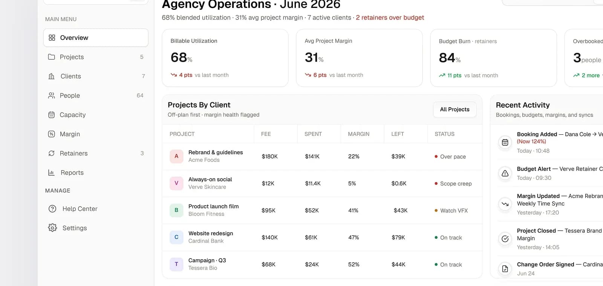Click the Bloom Fitness 'B' avatar
This screenshot has height=286, width=603.
point(176,210)
